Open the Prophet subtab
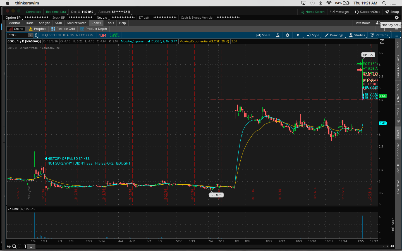 tap(37, 29)
